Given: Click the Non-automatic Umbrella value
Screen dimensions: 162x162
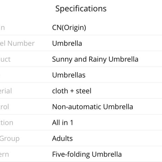Looking at the screenshot, I should click(x=92, y=107).
